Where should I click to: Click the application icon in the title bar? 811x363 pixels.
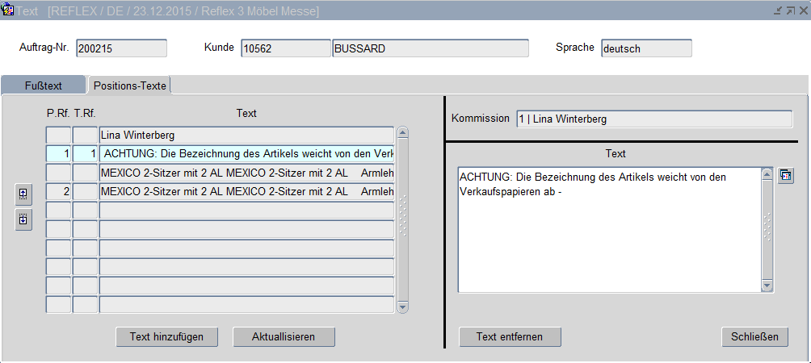pos(8,10)
